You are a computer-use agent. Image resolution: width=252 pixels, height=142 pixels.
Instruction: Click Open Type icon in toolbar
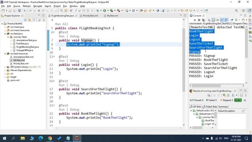(x=141, y=11)
